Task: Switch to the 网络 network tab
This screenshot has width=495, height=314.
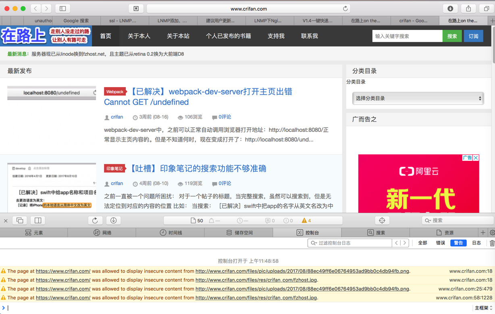Action: coord(102,233)
